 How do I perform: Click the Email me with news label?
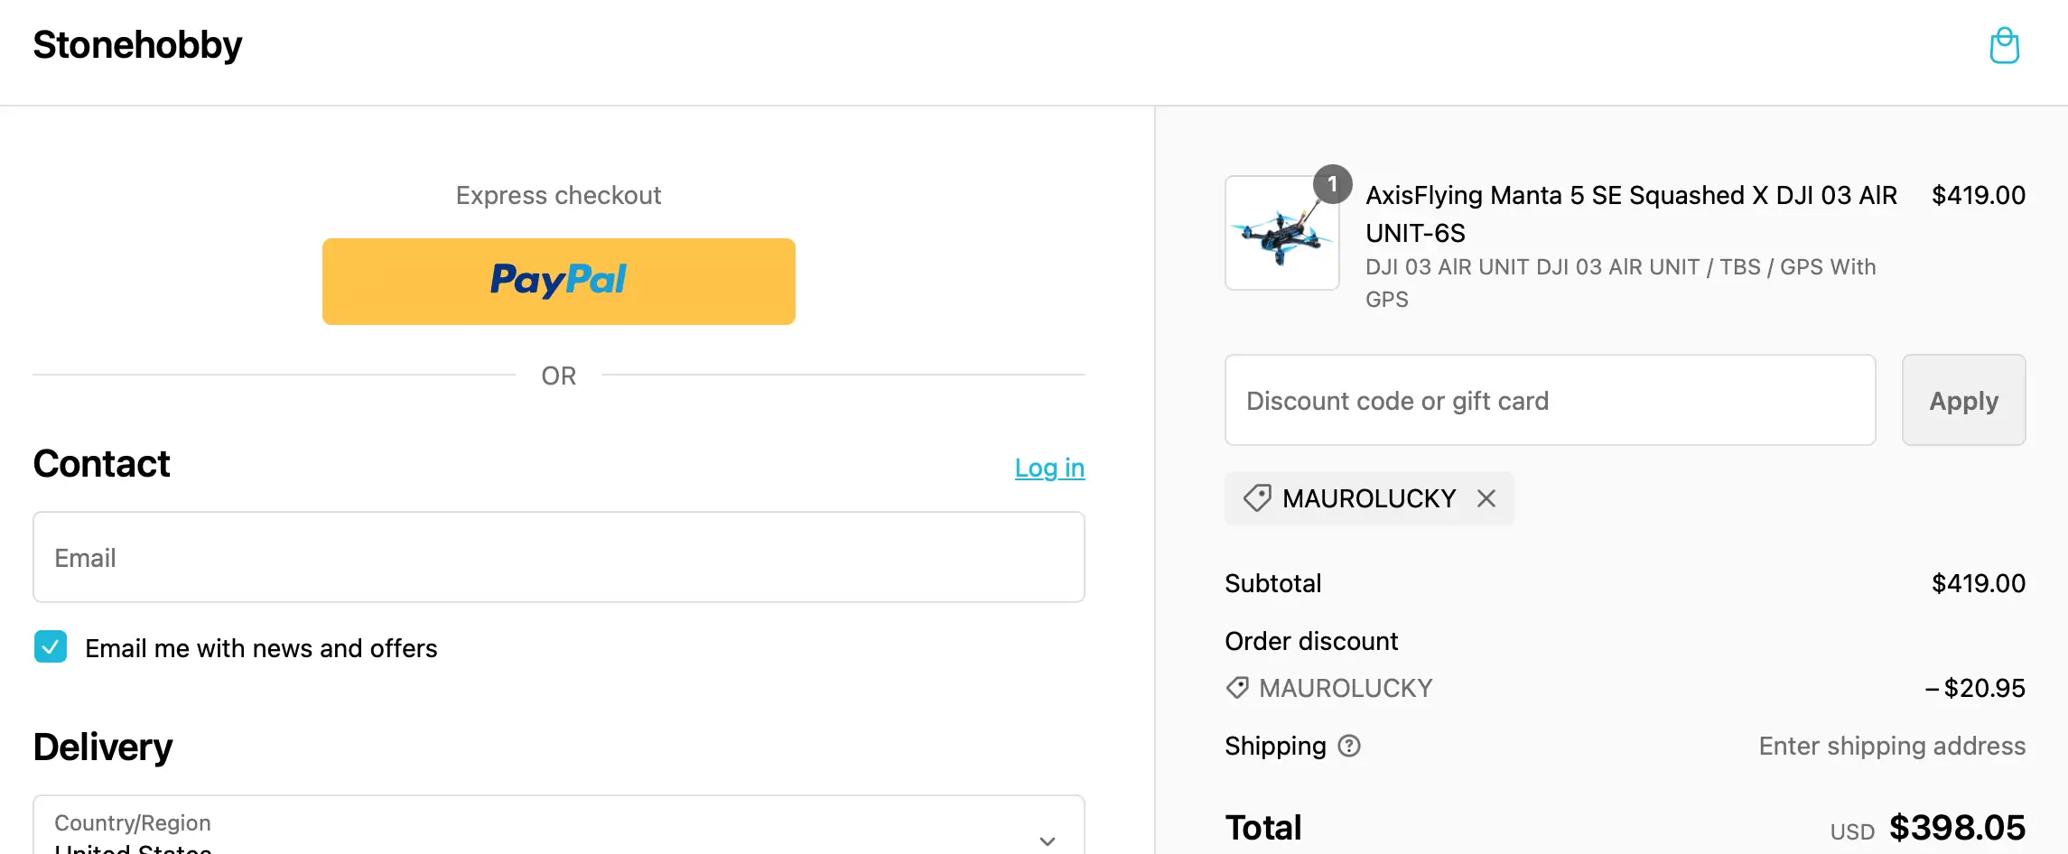point(261,648)
